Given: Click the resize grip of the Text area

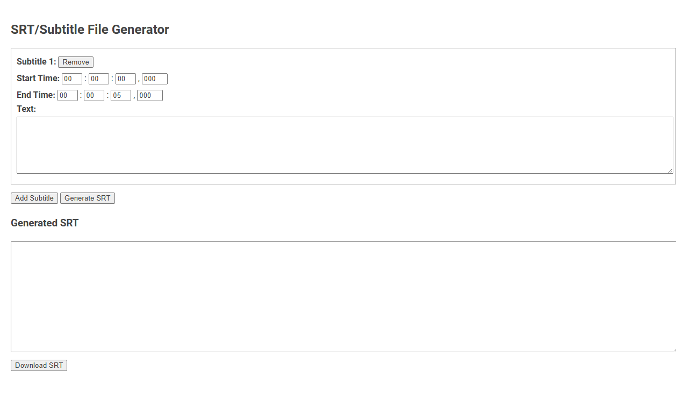Looking at the screenshot, I should tap(670, 171).
